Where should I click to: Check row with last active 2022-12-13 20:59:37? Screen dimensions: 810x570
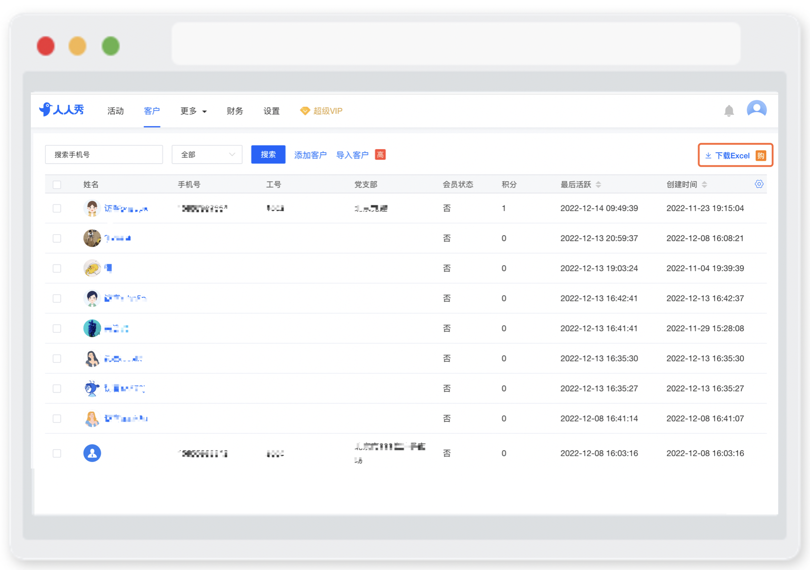point(57,238)
